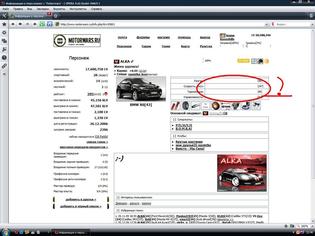Click the rewind navigation button
315x236 pixels.
coord(13,24)
